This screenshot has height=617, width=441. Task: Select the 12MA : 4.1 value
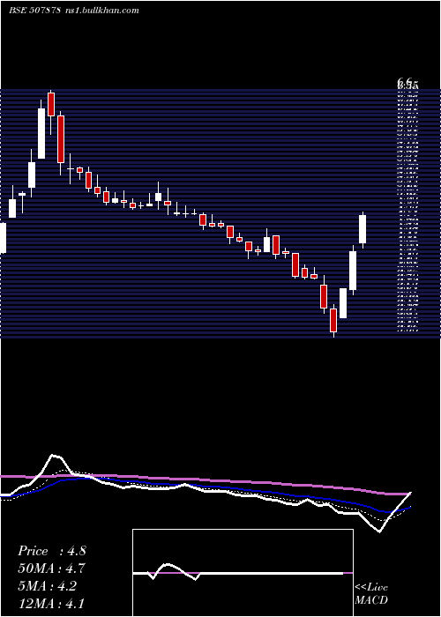click(x=51, y=603)
